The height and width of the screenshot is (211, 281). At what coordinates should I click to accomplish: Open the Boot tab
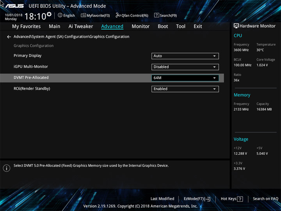point(163,27)
